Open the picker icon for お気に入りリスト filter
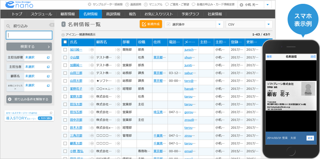This screenshot has width=320, height=159. point(48,86)
